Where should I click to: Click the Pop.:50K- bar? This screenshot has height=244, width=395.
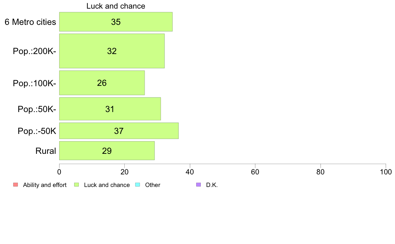(110, 109)
